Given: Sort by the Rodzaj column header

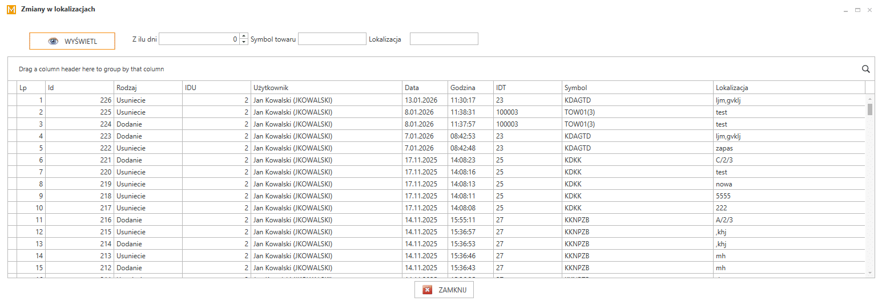Looking at the screenshot, I should [x=148, y=88].
